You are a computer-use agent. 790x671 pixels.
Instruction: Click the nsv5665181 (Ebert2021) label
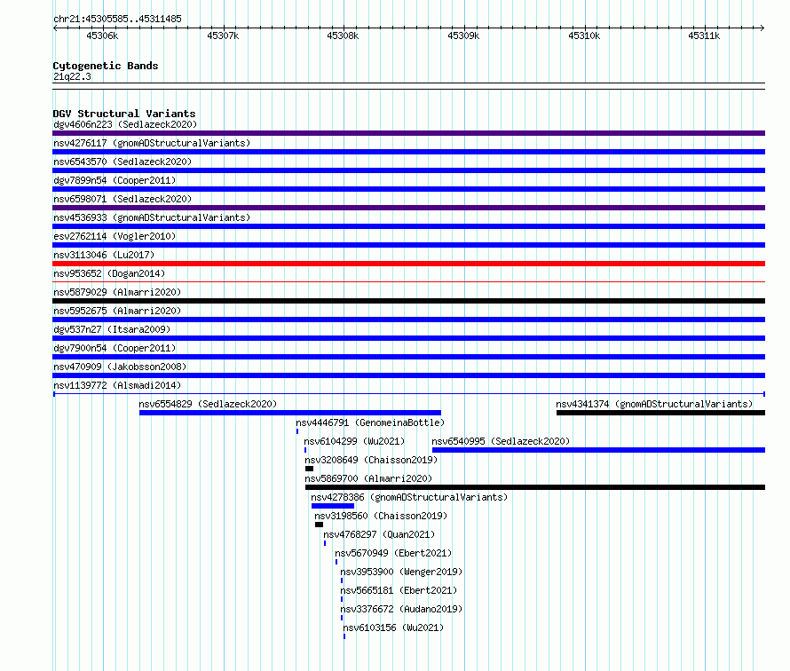[x=399, y=590]
